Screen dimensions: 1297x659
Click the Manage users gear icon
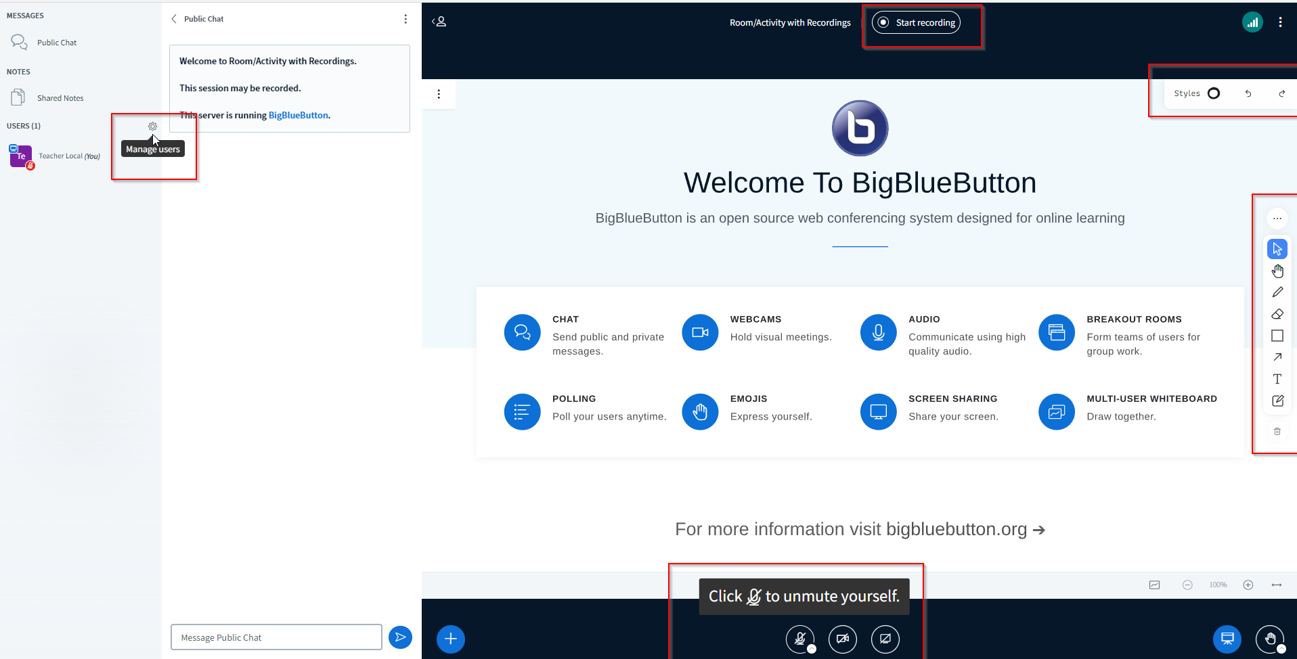(152, 127)
